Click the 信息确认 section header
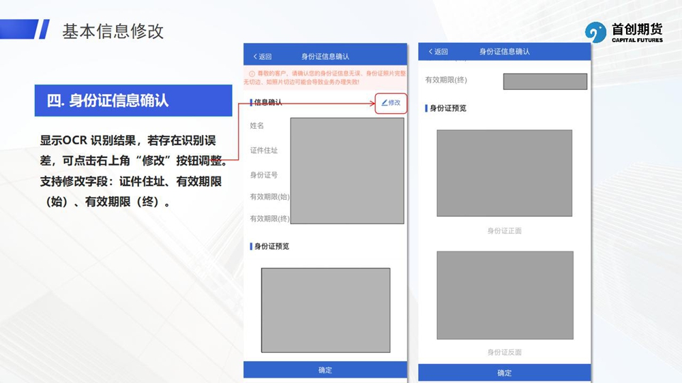This screenshot has height=383, width=682. [x=267, y=103]
